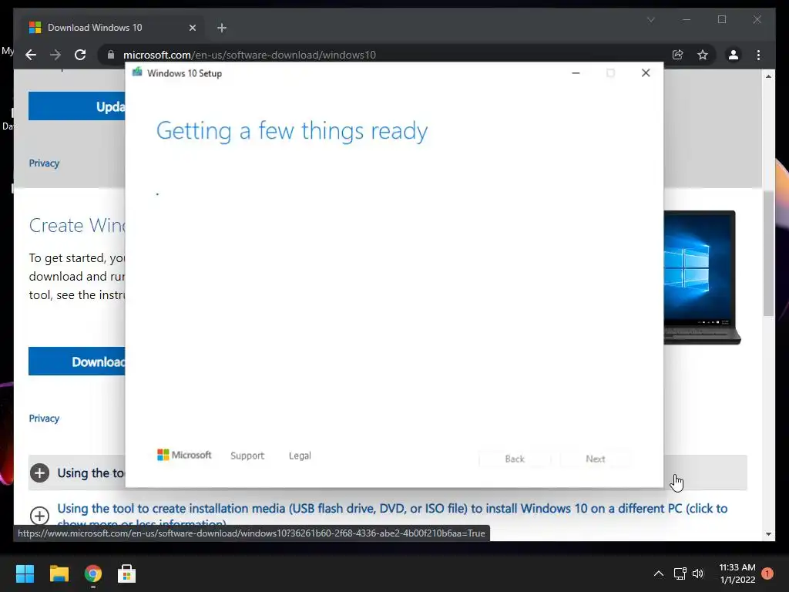Open Chrome three-dot menu
The height and width of the screenshot is (592, 789).
(x=758, y=55)
